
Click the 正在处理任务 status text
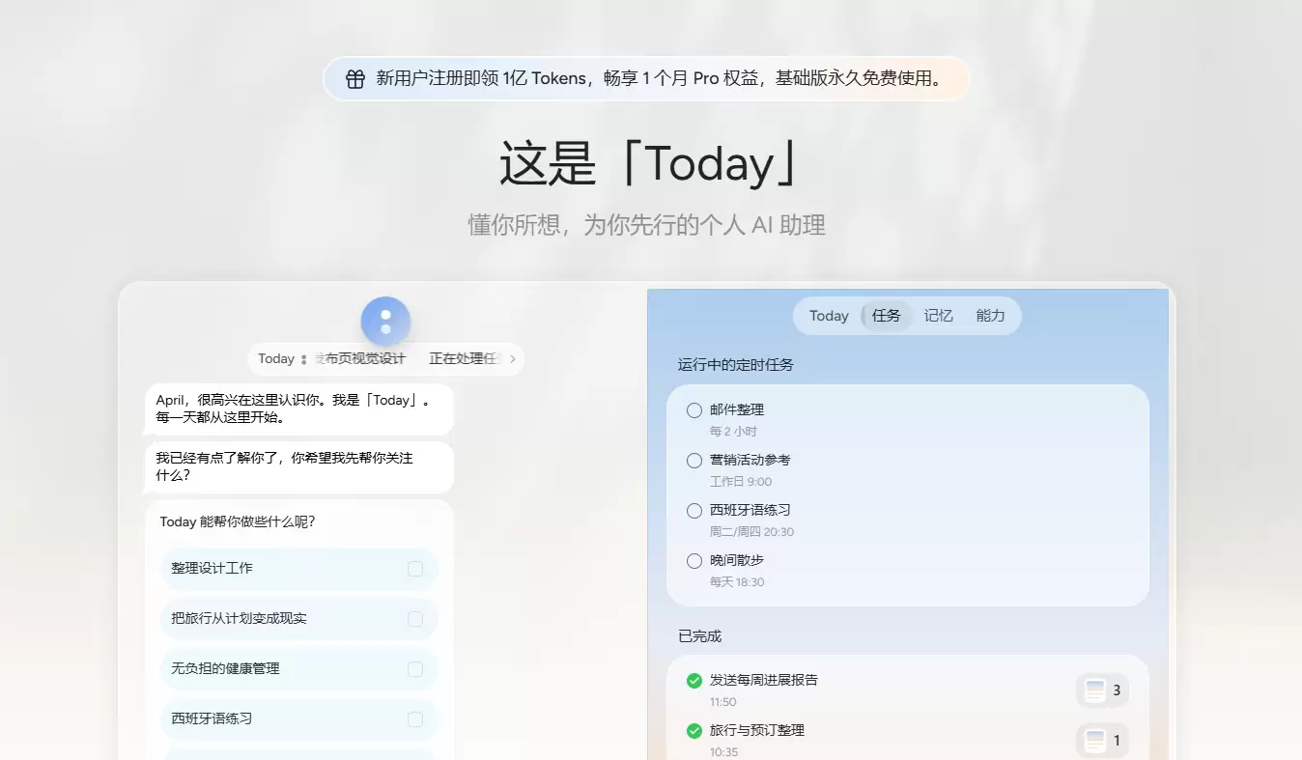[465, 359]
